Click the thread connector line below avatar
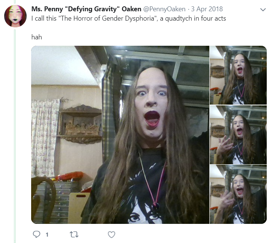275x243 pixels. (x=15, y=136)
